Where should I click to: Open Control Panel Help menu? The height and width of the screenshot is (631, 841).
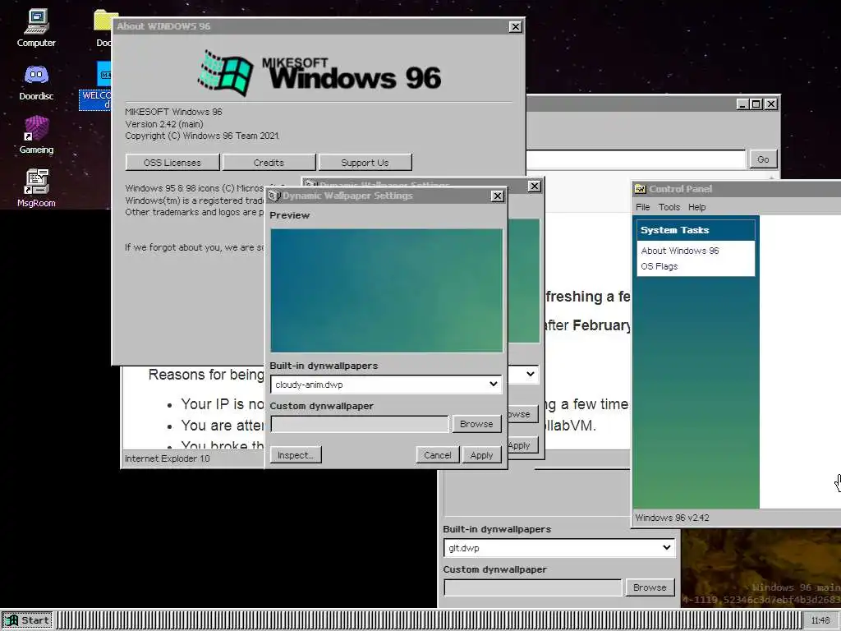pos(696,207)
